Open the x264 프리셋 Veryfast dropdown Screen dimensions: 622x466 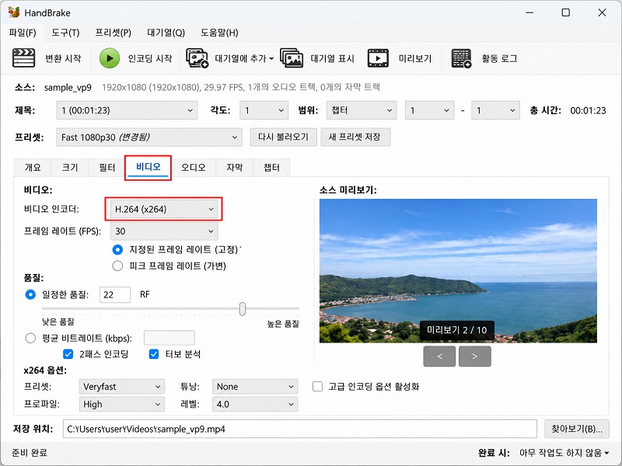122,386
